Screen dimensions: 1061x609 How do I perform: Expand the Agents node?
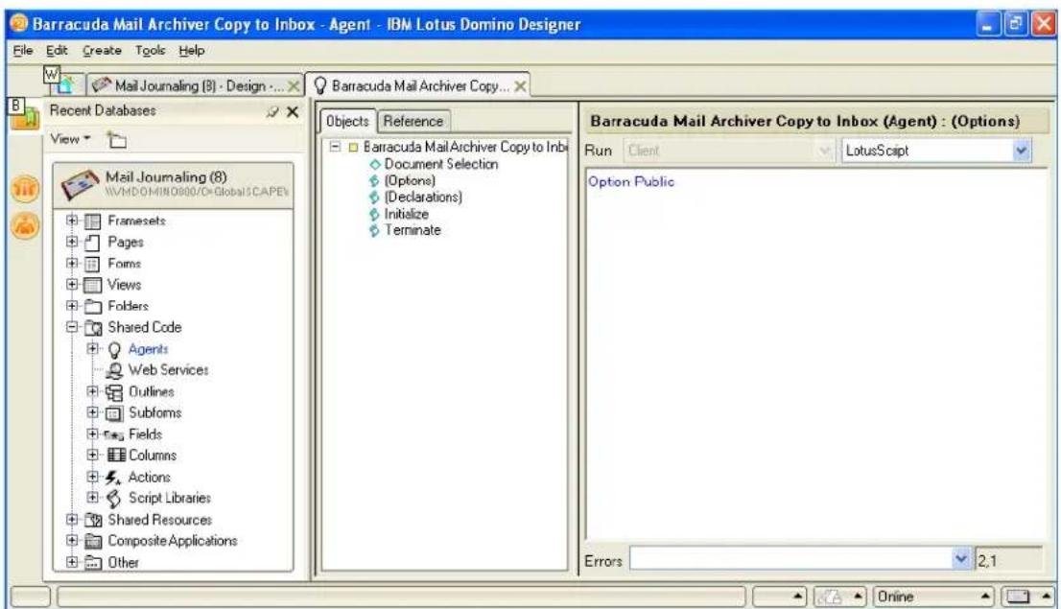click(x=93, y=348)
